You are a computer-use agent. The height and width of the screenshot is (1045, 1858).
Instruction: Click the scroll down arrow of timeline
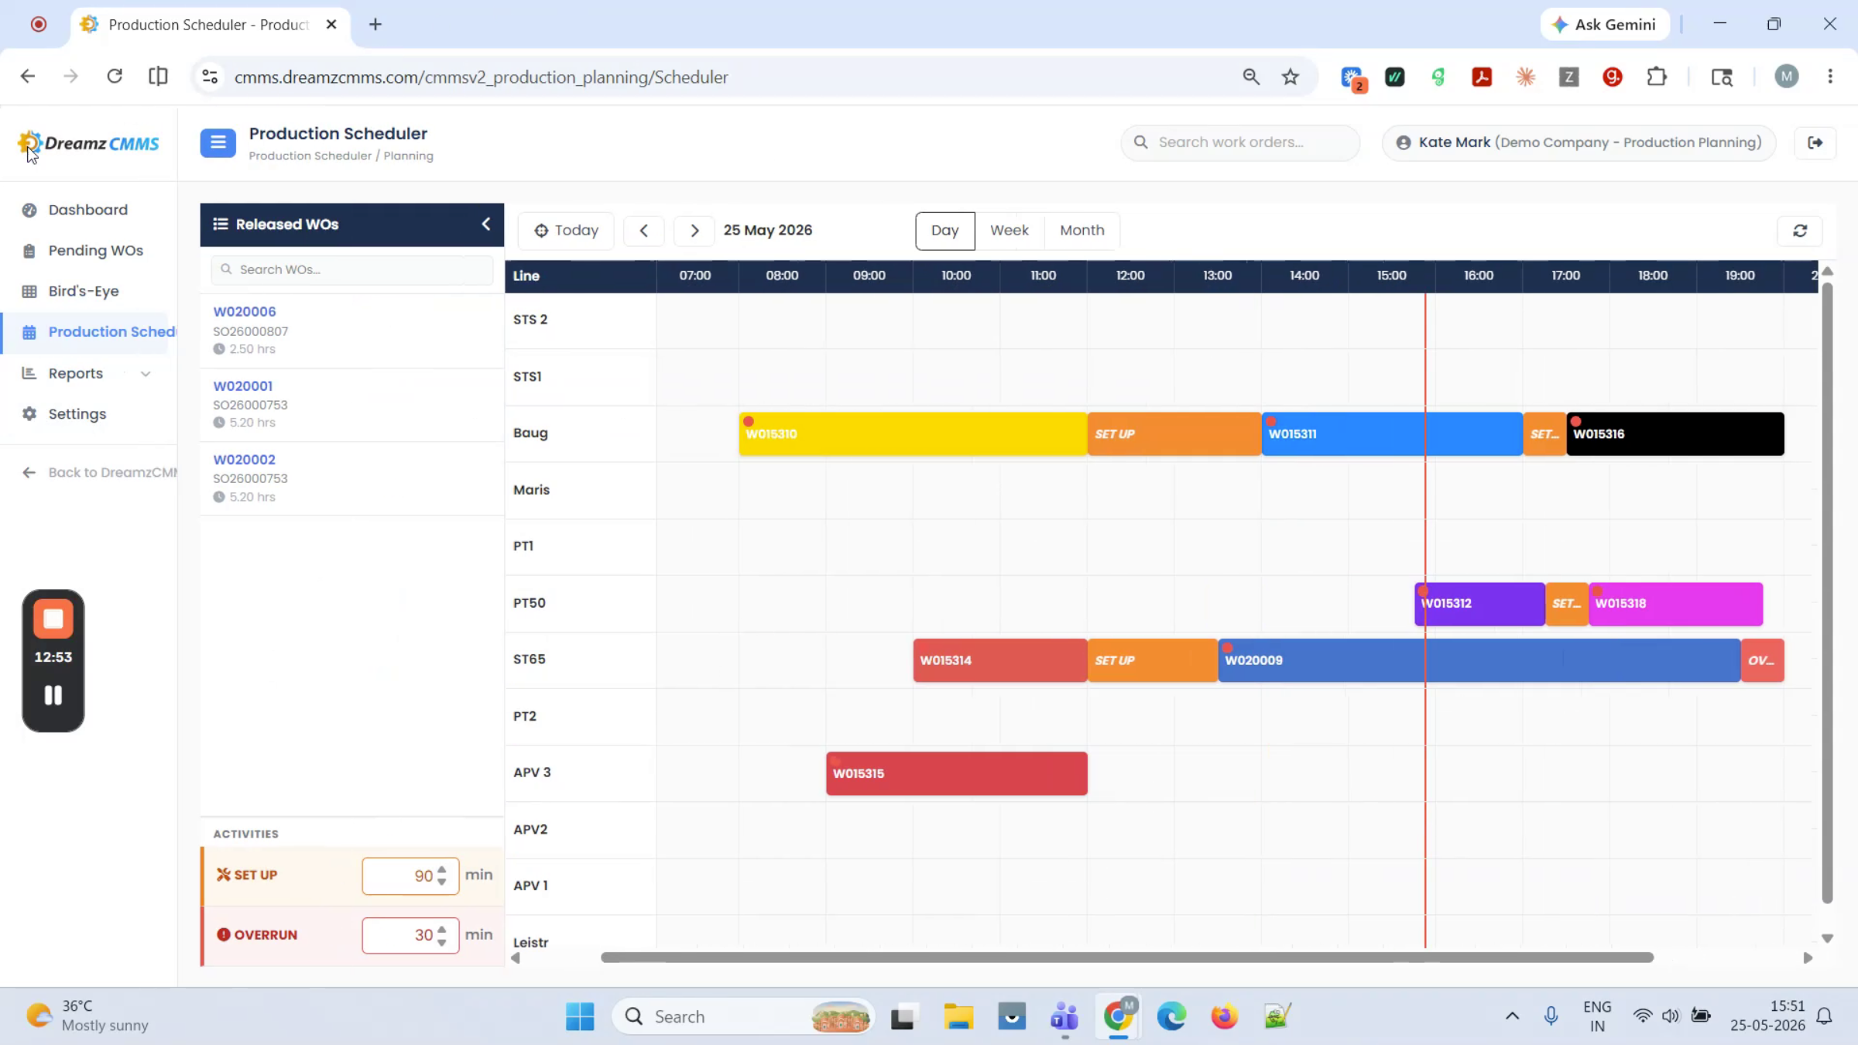pyautogui.click(x=1828, y=939)
